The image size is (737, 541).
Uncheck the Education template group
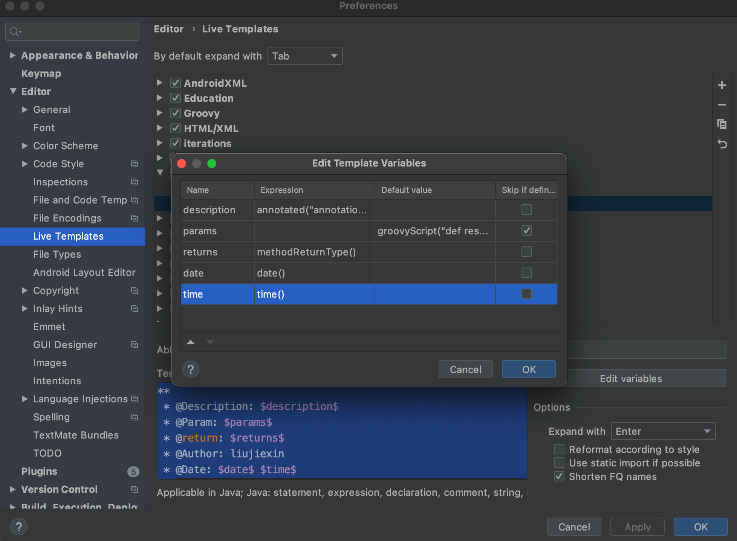pos(176,98)
